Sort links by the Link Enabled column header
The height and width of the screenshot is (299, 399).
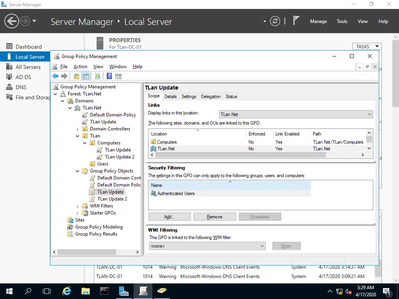pos(291,134)
